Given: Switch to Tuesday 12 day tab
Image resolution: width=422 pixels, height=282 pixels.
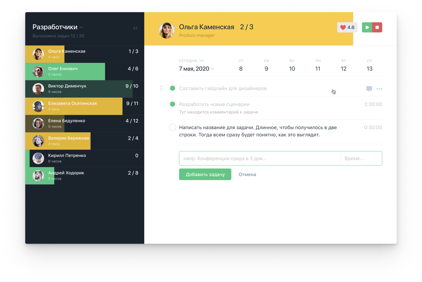Looking at the screenshot, I should pyautogui.click(x=344, y=66).
